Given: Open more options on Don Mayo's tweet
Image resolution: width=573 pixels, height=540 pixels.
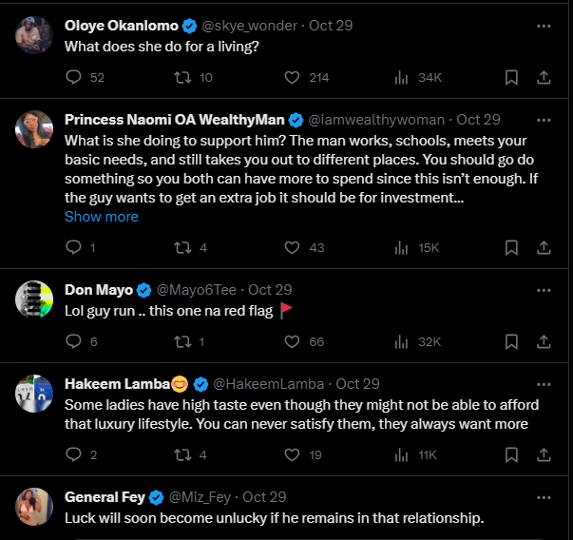Looking at the screenshot, I should pos(544,290).
